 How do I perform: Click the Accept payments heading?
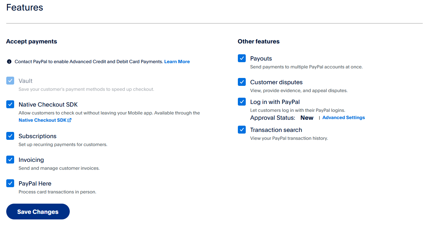(32, 41)
